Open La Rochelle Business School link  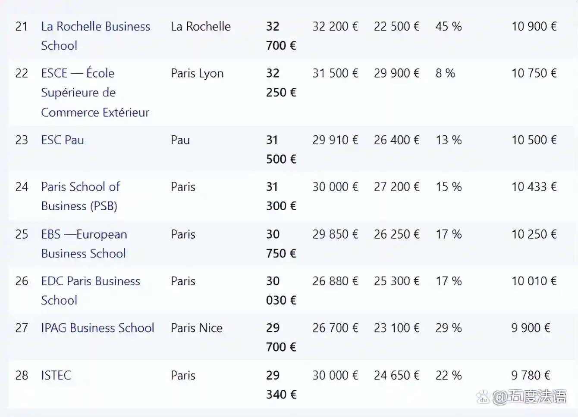click(x=95, y=27)
